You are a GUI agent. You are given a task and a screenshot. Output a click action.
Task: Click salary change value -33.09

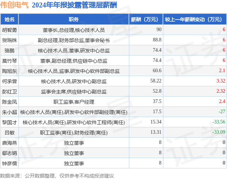click(x=219, y=132)
